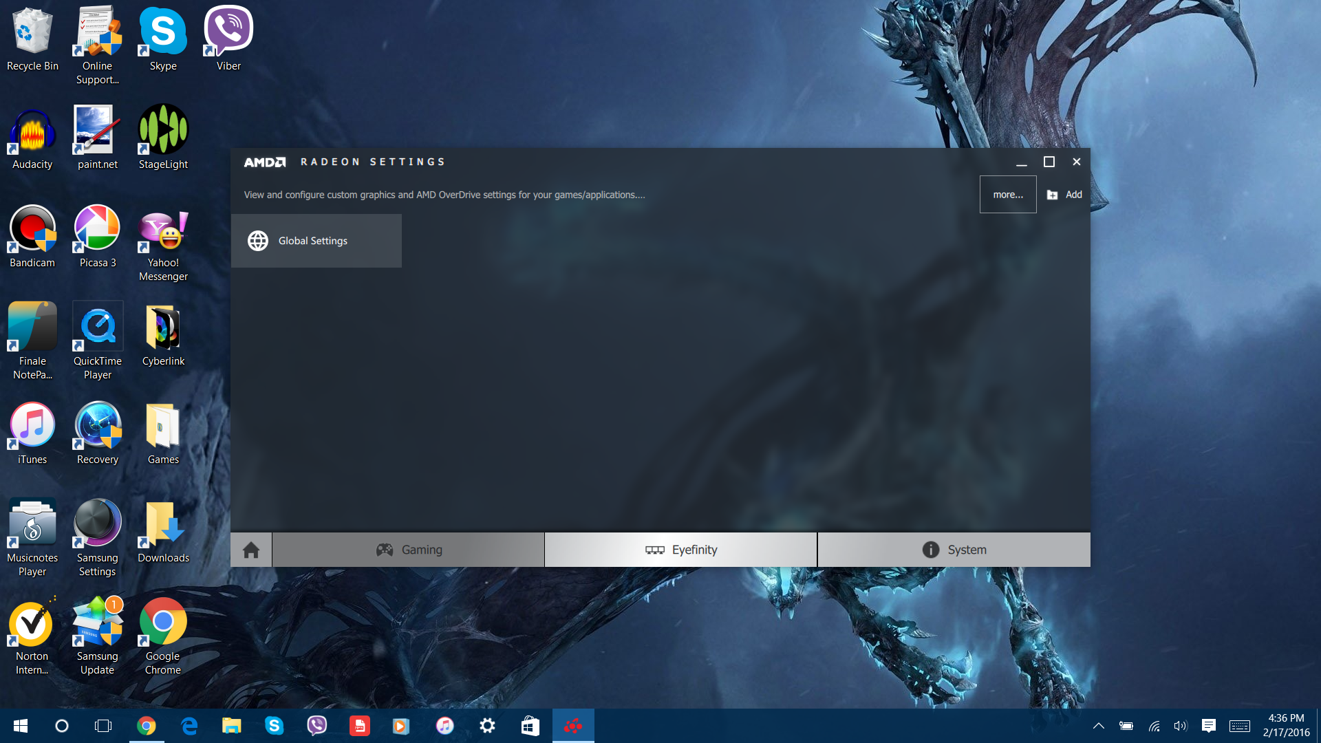Open the Action Center notifications
Viewport: 1321px width, 743px height.
coord(1209,726)
